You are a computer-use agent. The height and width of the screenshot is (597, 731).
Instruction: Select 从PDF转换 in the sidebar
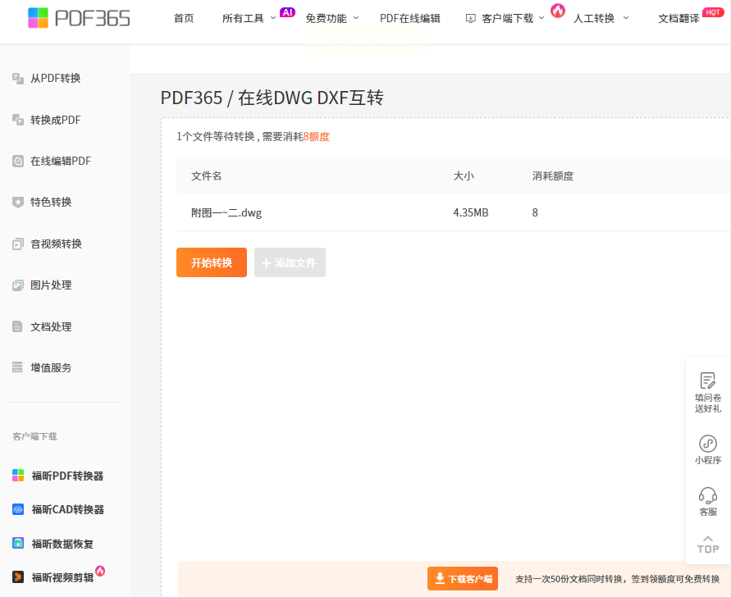(56, 78)
